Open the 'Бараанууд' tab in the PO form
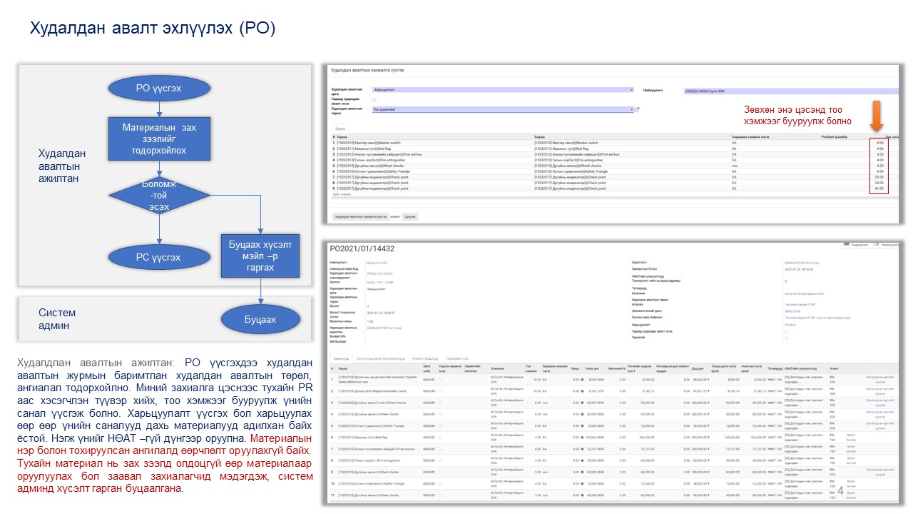 pyautogui.click(x=340, y=359)
